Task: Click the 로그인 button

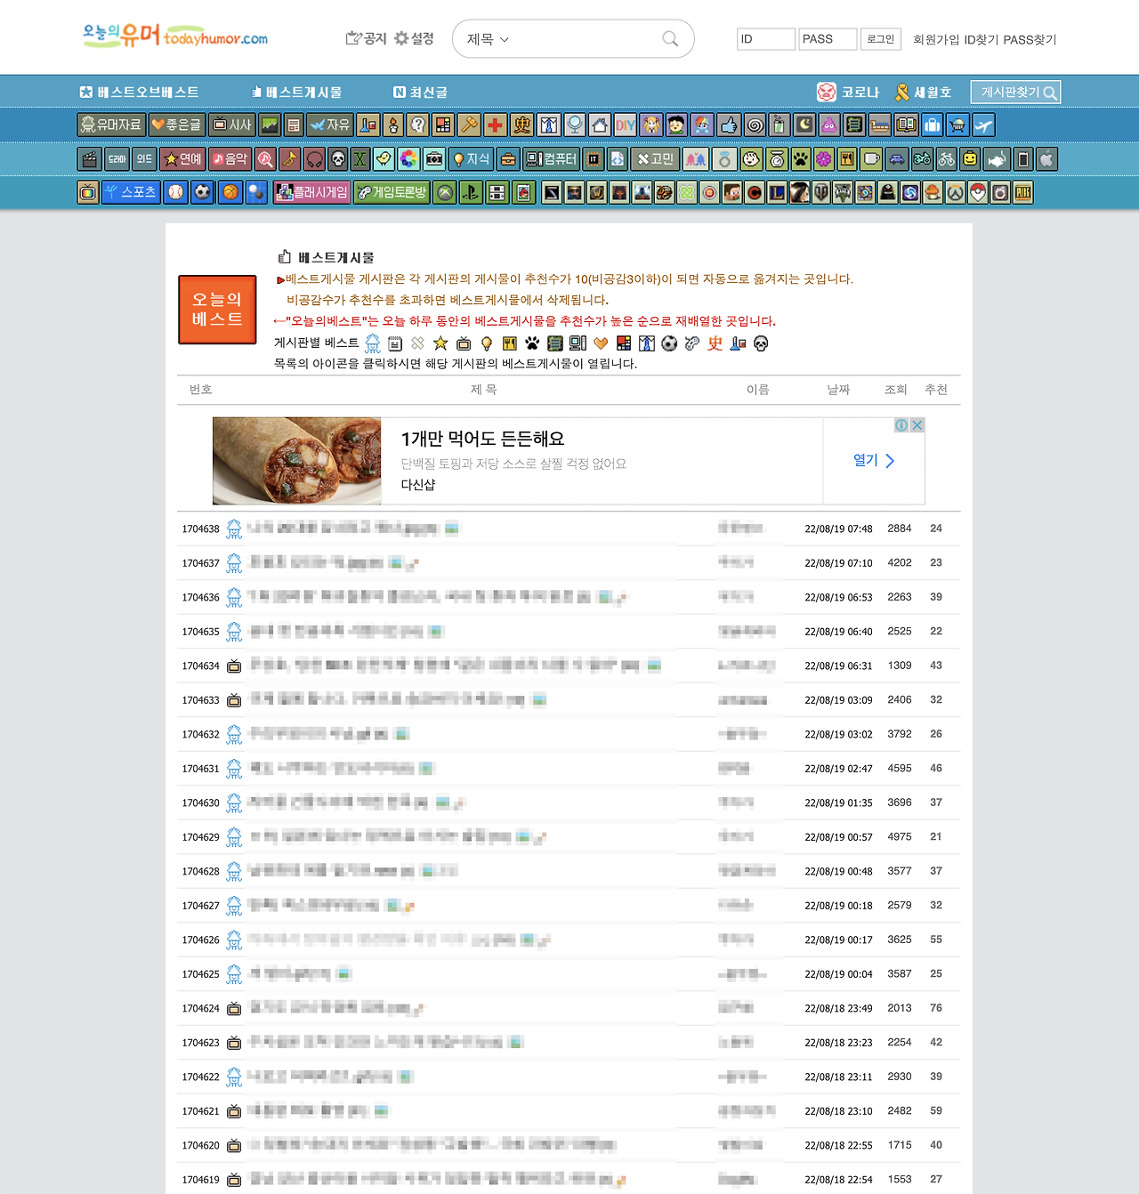Action: pyautogui.click(x=879, y=38)
